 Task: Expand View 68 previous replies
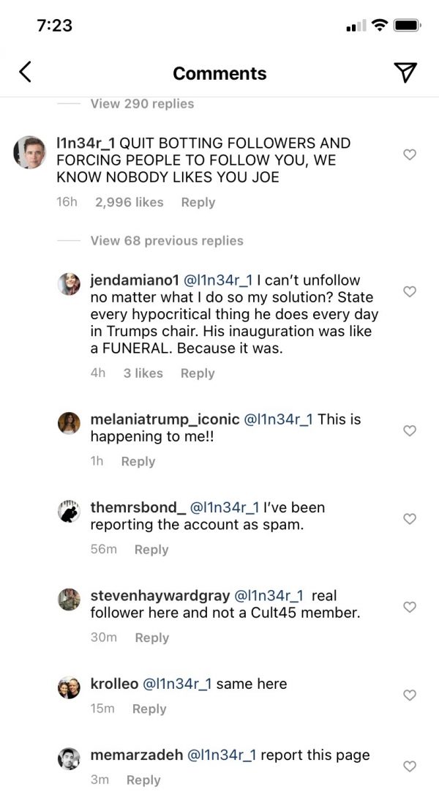click(x=167, y=240)
